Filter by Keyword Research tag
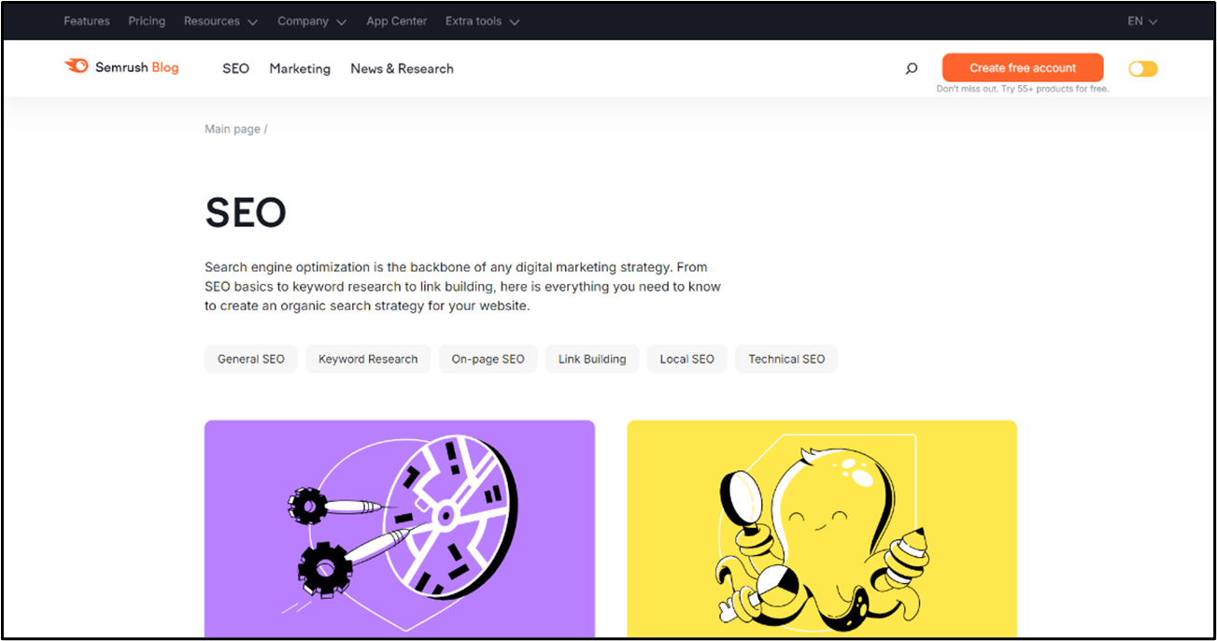This screenshot has height=641, width=1217. (368, 359)
